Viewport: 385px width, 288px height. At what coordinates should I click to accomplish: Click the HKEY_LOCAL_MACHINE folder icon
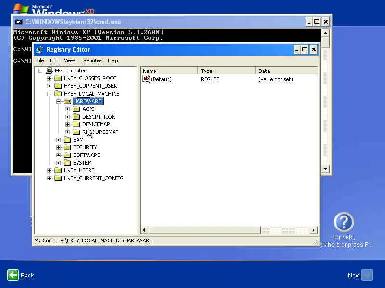coord(58,94)
